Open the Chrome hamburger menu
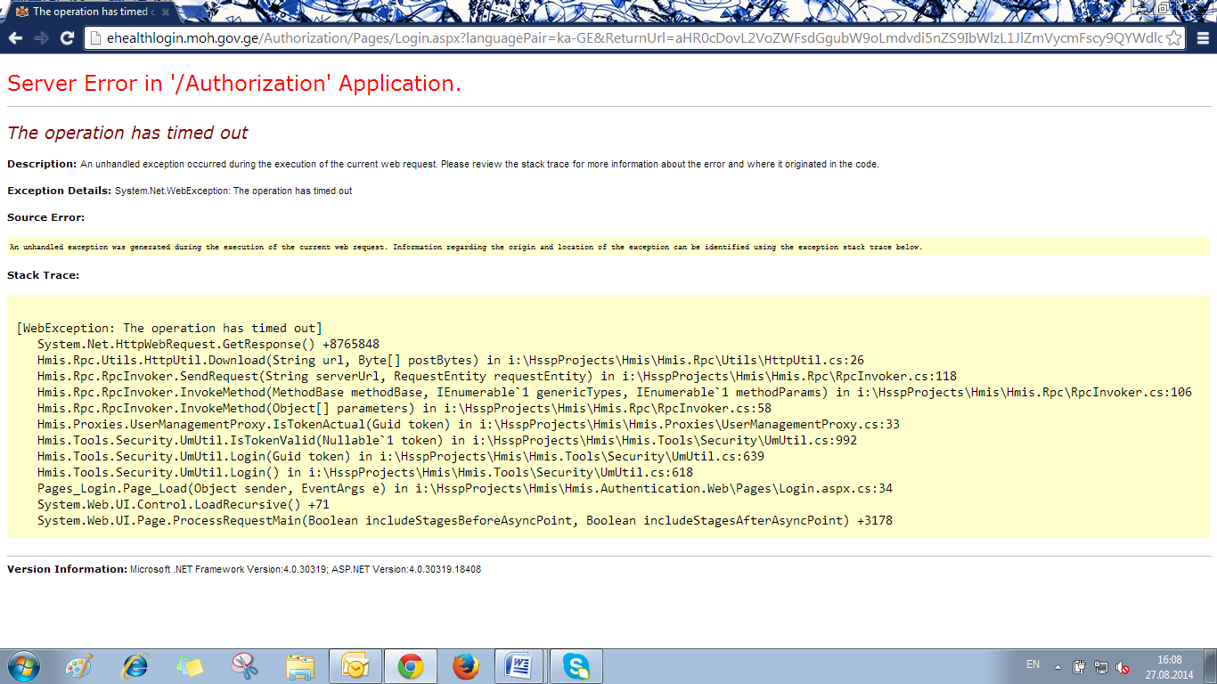 pyautogui.click(x=1202, y=38)
